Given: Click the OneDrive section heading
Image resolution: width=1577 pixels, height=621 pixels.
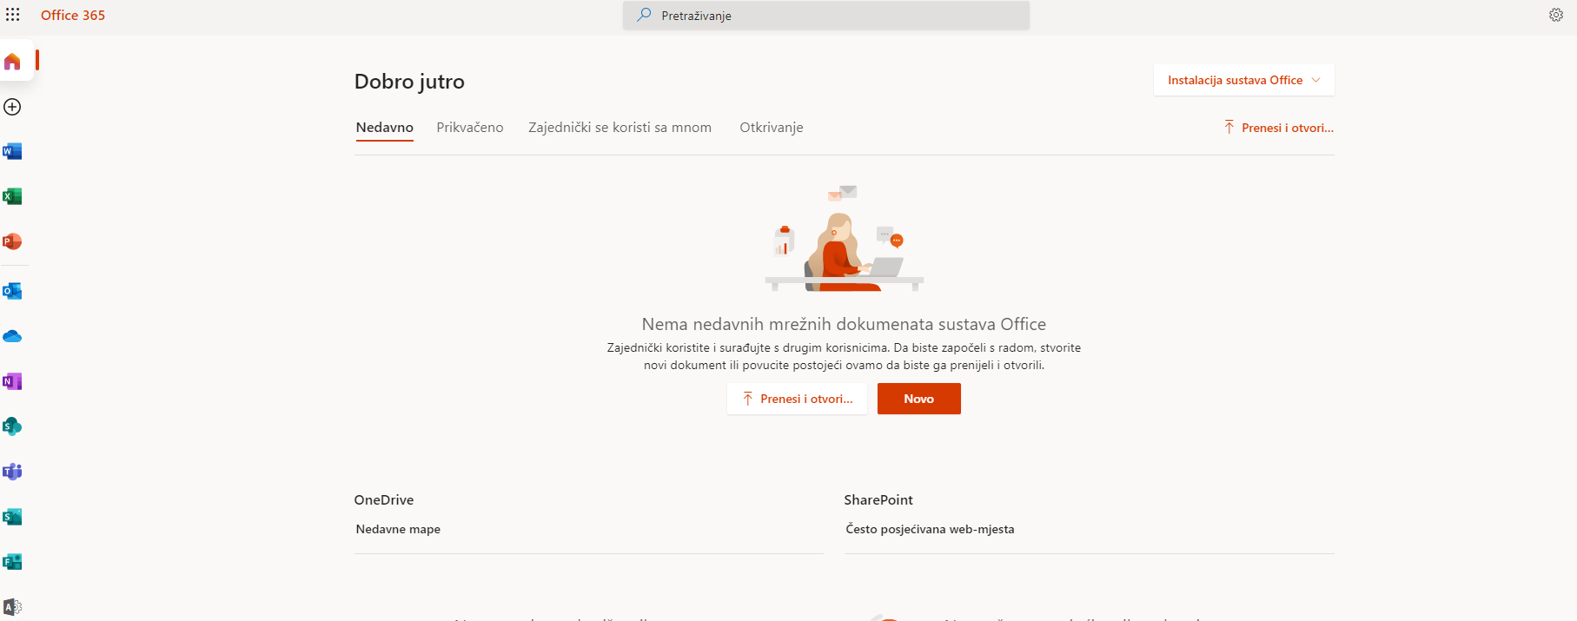Looking at the screenshot, I should click(384, 499).
